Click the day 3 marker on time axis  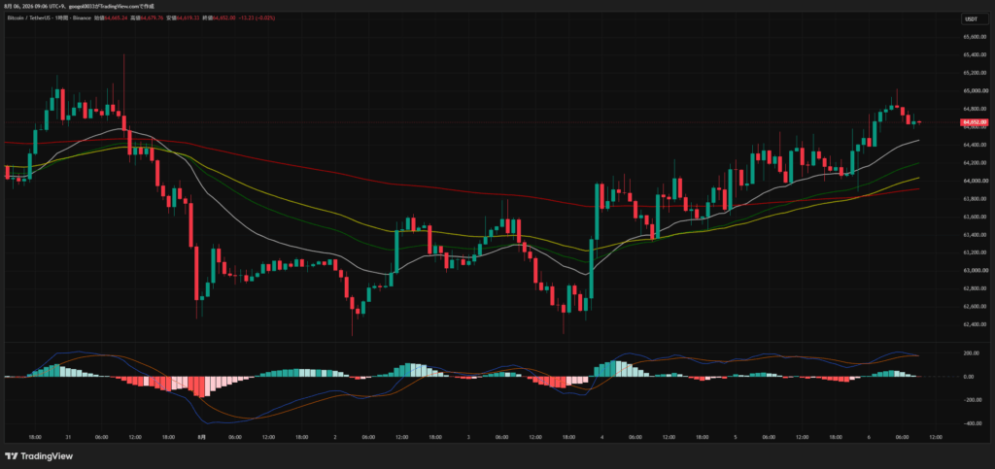[468, 437]
